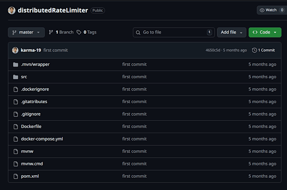
Task: Open the .mvn/wrapper folder icon
Action: pyautogui.click(x=16, y=64)
